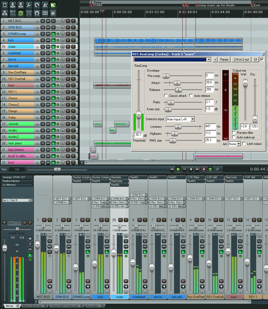Image resolution: width=268 pixels, height=309 pixels.
Task: Open ReaGate in the snare mixer strip
Action: click(x=119, y=177)
